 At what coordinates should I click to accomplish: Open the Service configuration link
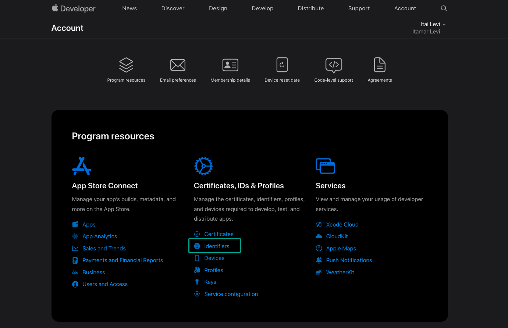pyautogui.click(x=231, y=294)
